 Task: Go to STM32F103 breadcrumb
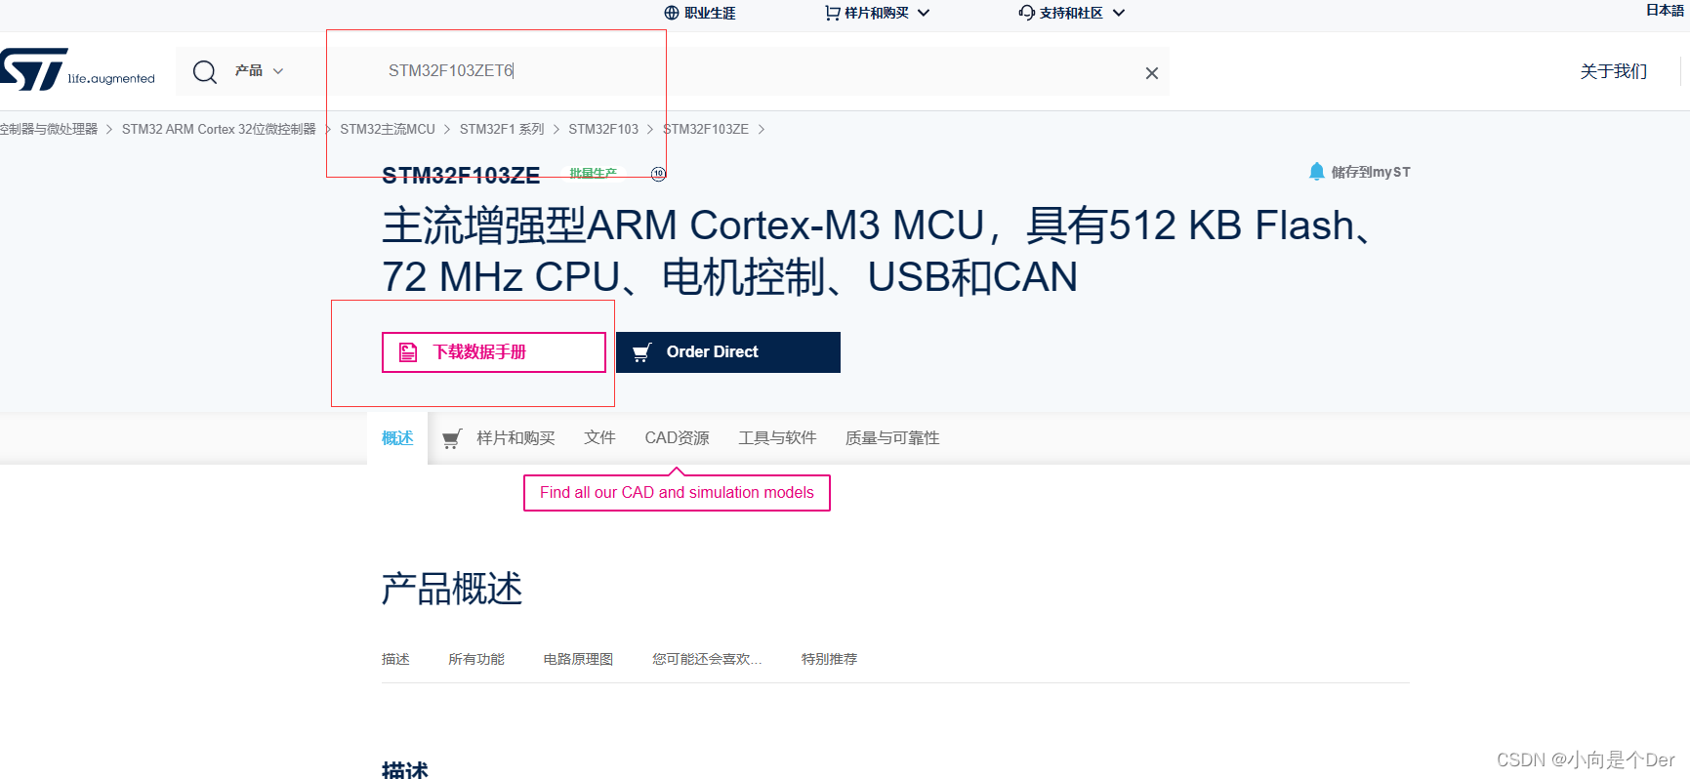[603, 129]
